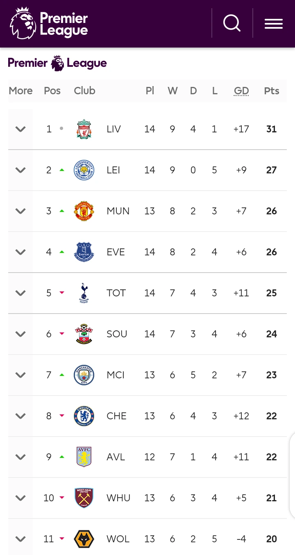The width and height of the screenshot is (295, 555).
Task: Expand the Manchester City row details
Action: [x=20, y=375]
